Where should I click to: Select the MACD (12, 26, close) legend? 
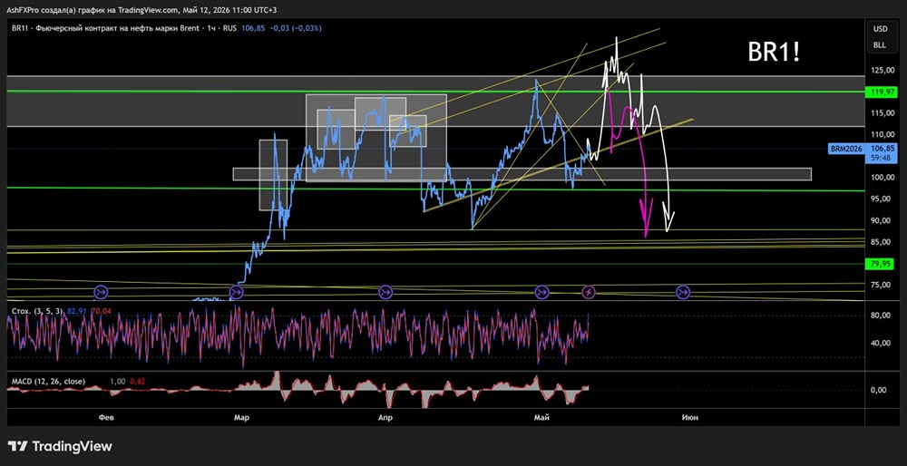click(48, 382)
